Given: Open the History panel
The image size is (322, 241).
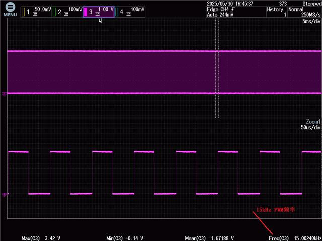Looking at the screenshot, I should [x=275, y=12].
